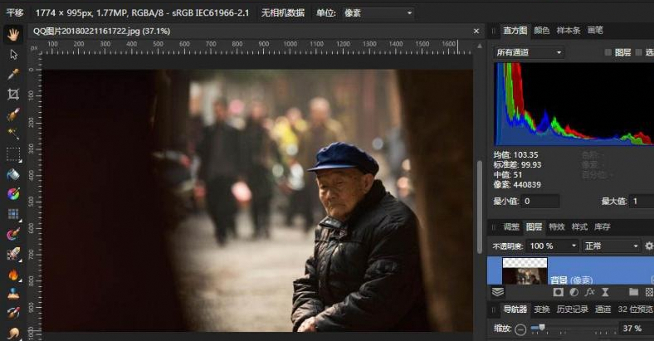
Task: Choose the flame burn brush tool
Action: (13, 275)
